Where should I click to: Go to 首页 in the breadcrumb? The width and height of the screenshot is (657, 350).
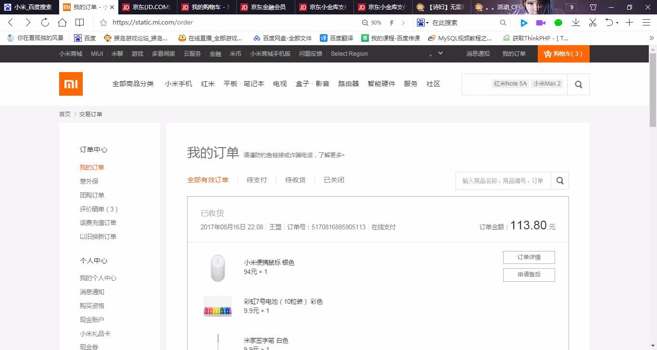[65, 114]
